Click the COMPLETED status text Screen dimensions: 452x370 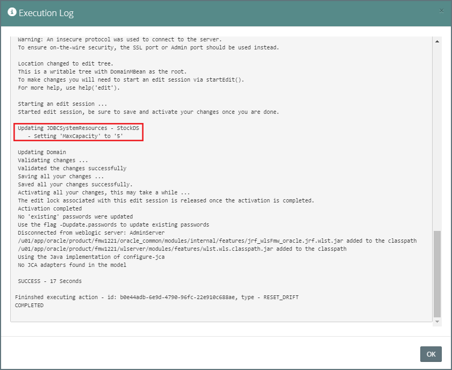pyautogui.click(x=29, y=305)
